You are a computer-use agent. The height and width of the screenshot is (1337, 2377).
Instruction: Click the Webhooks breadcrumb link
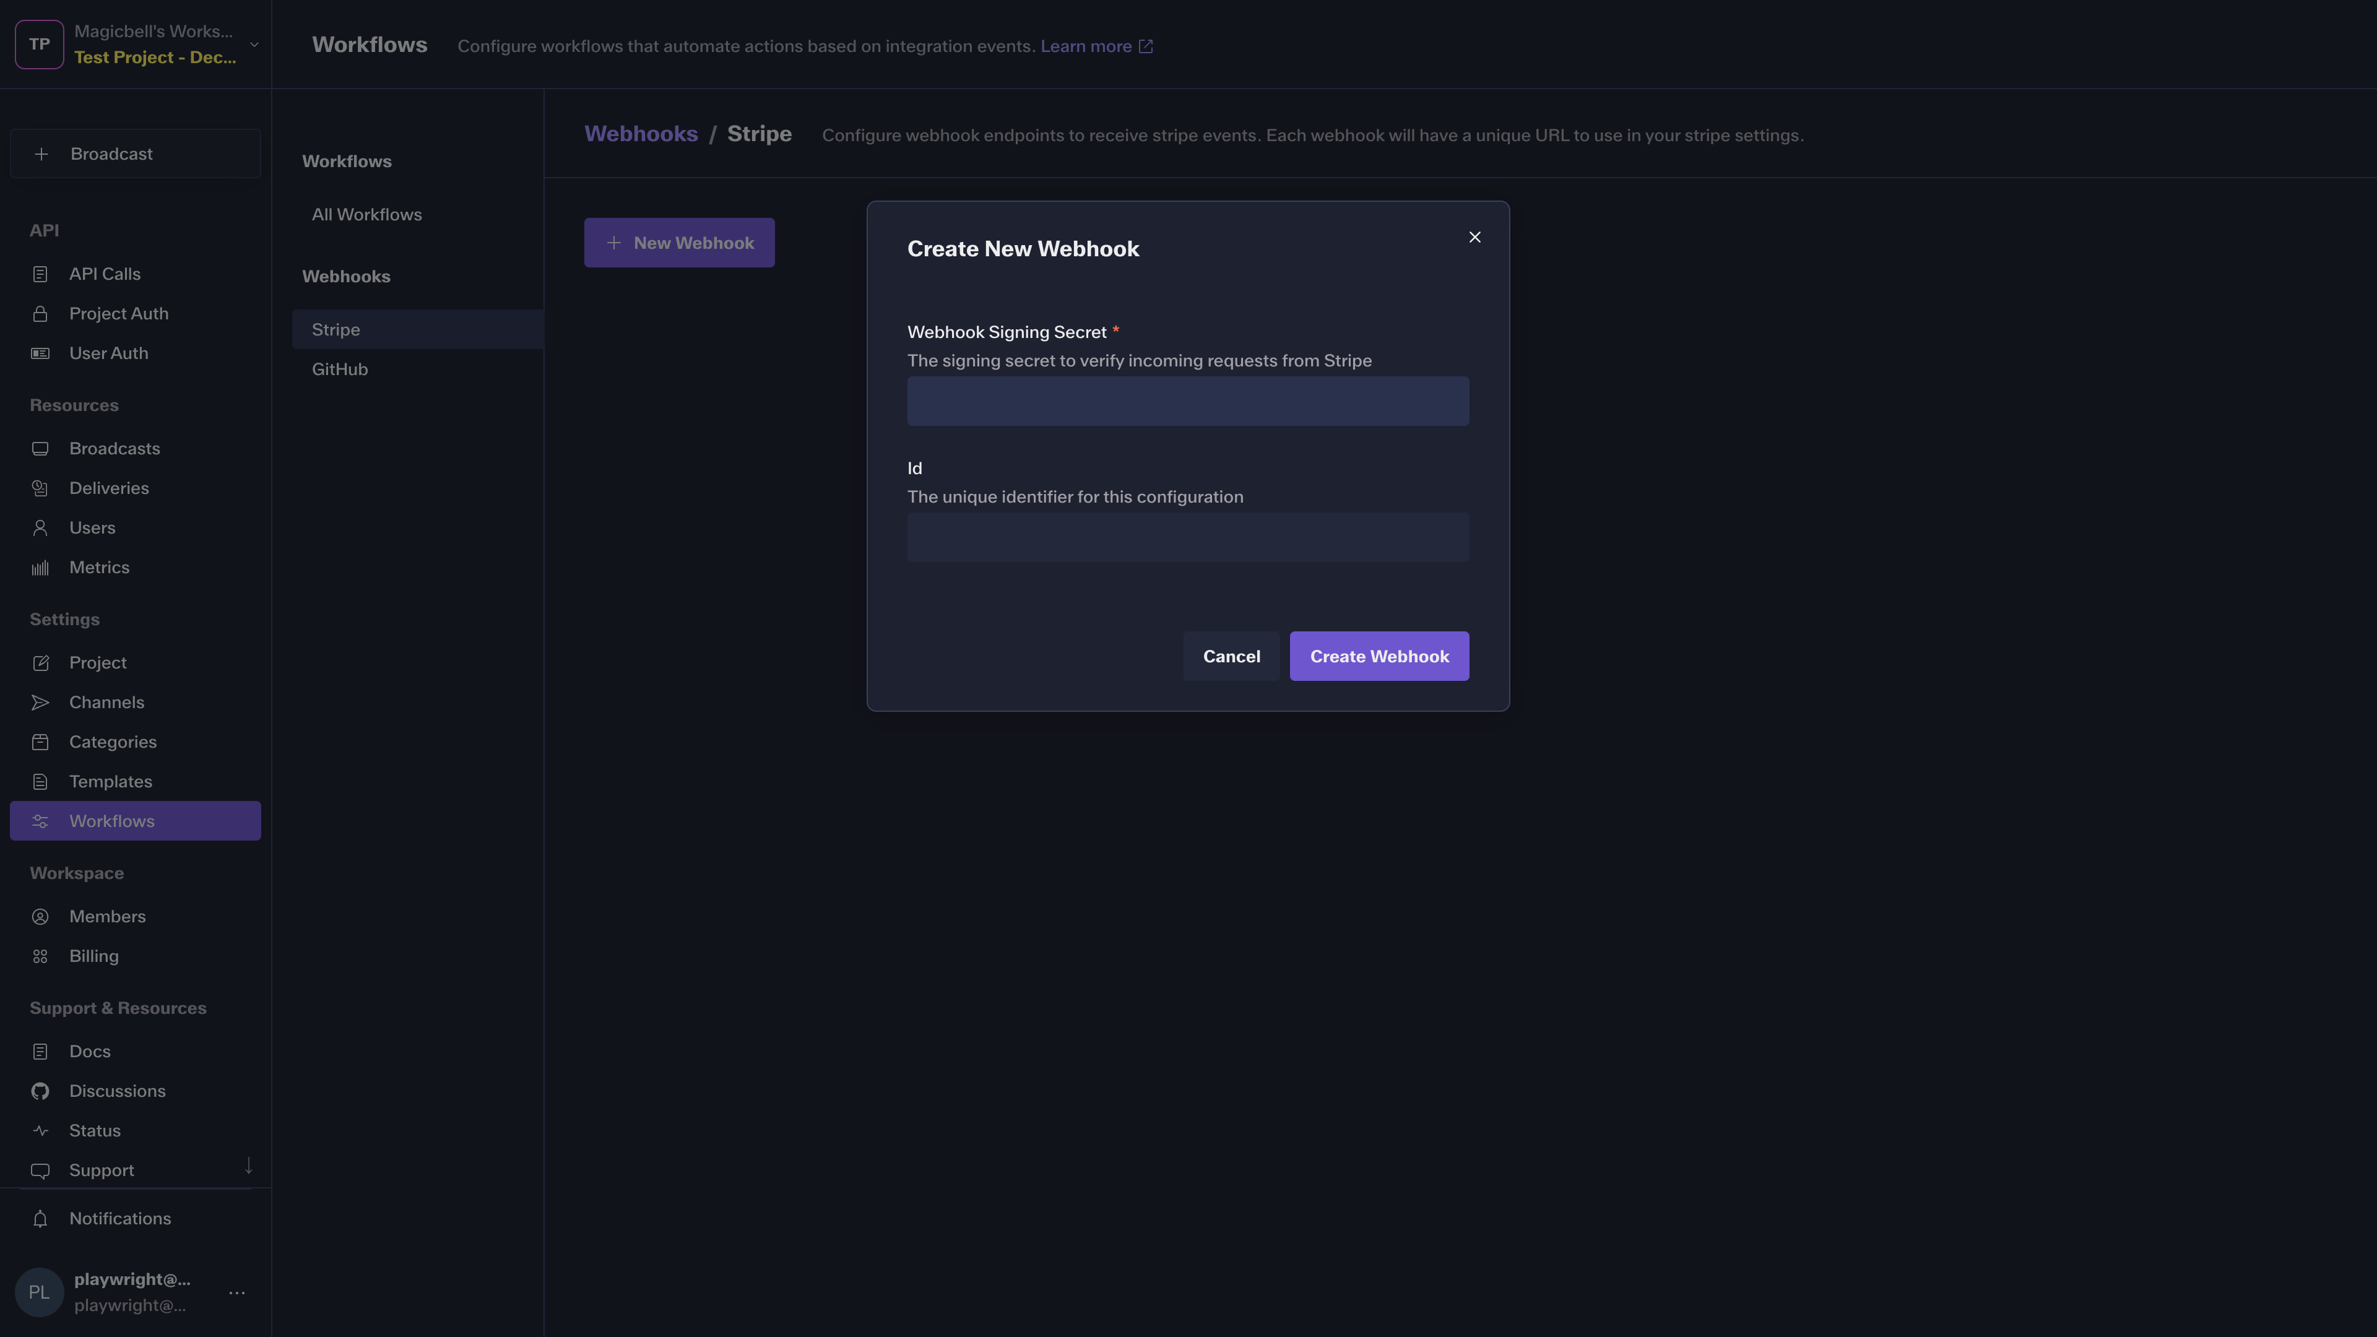tap(641, 133)
